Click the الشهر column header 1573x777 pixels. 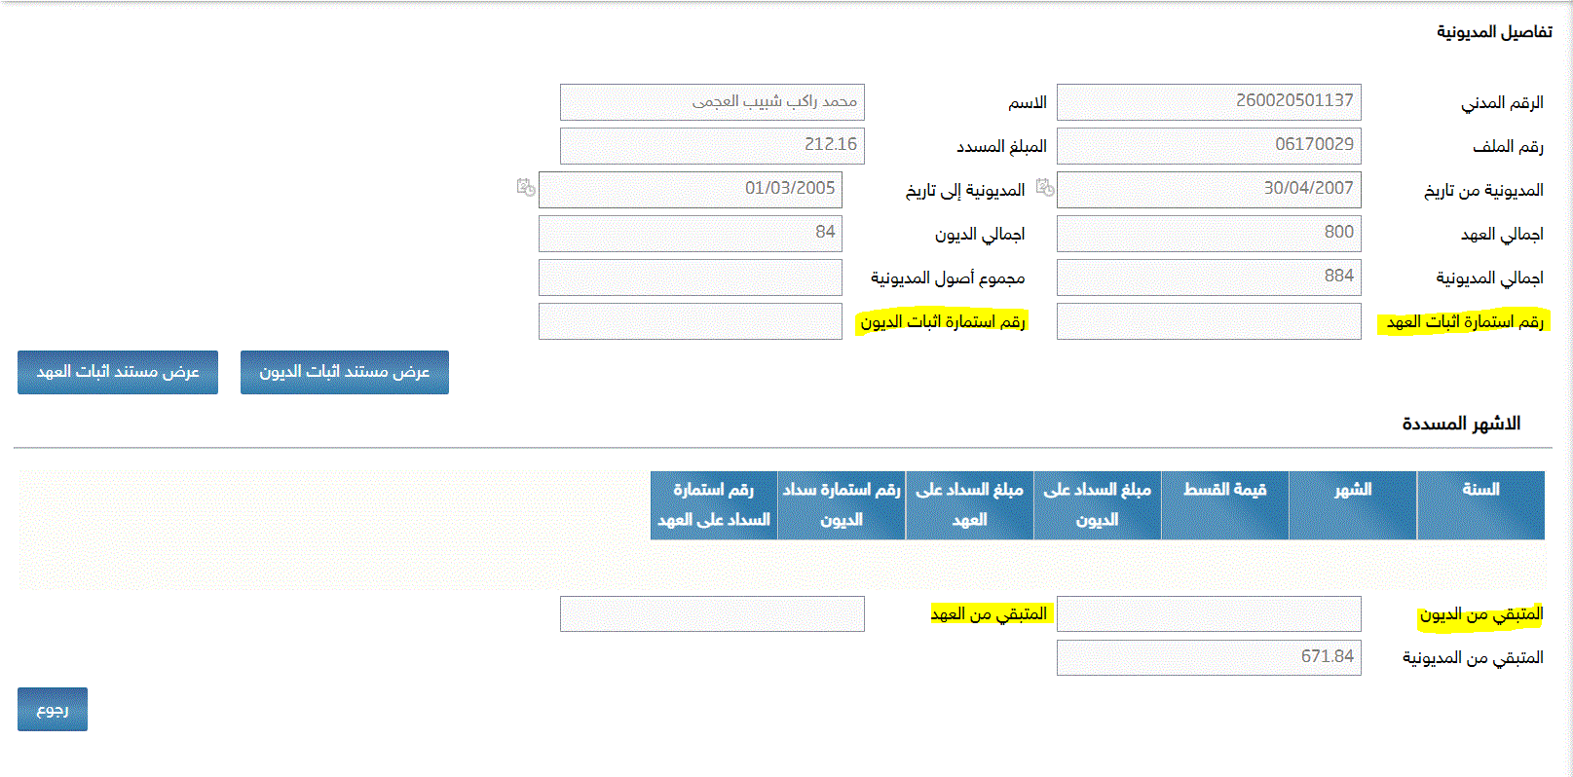point(1353,505)
